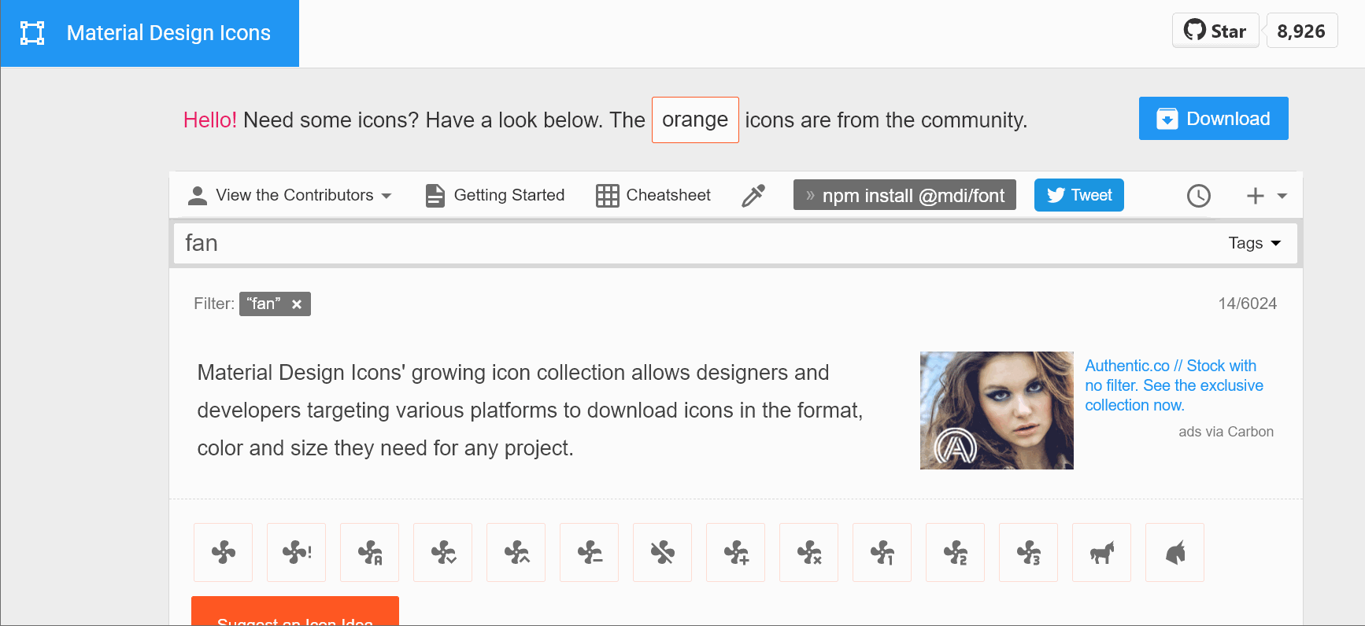Open the history clock icon
Screen dimensions: 1365x626
click(1198, 196)
